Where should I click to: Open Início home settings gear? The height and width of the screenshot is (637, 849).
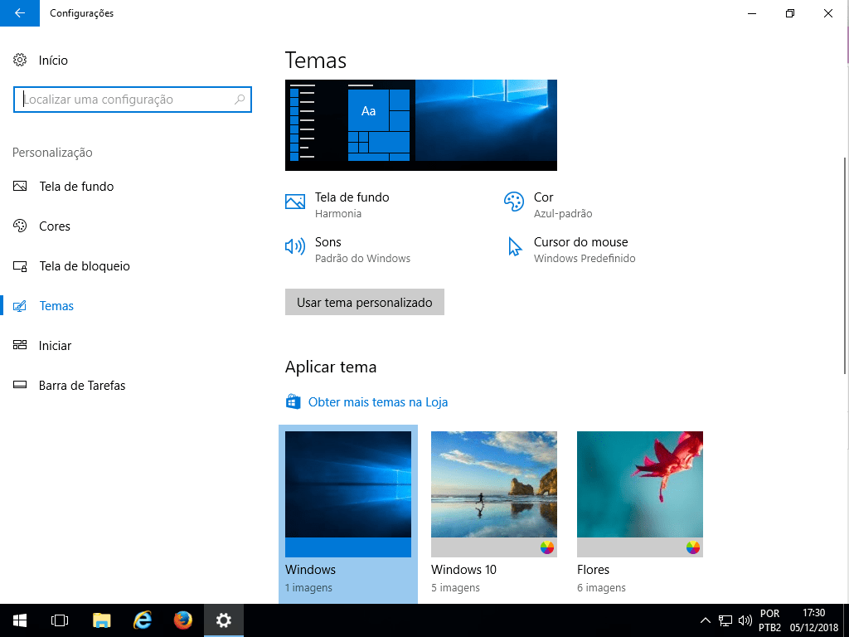[21, 61]
